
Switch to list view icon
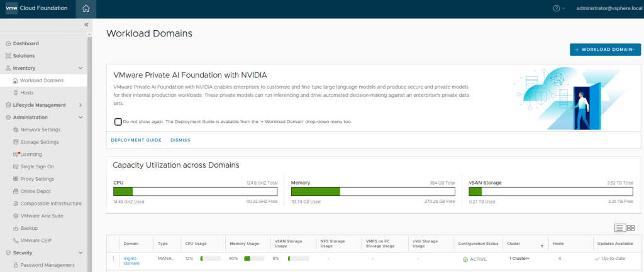tap(619, 228)
